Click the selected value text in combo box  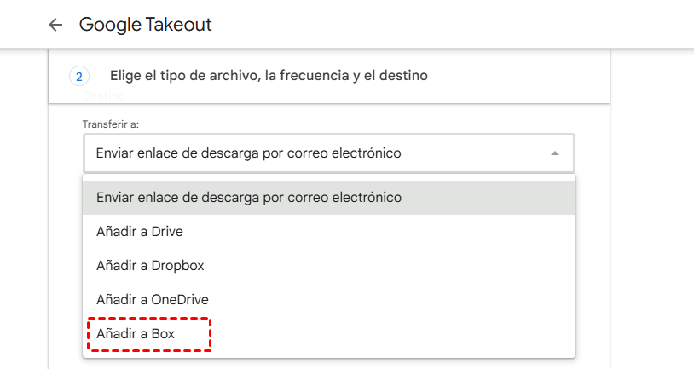click(x=248, y=153)
